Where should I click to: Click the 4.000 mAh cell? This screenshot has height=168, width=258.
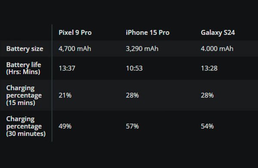click(217, 49)
